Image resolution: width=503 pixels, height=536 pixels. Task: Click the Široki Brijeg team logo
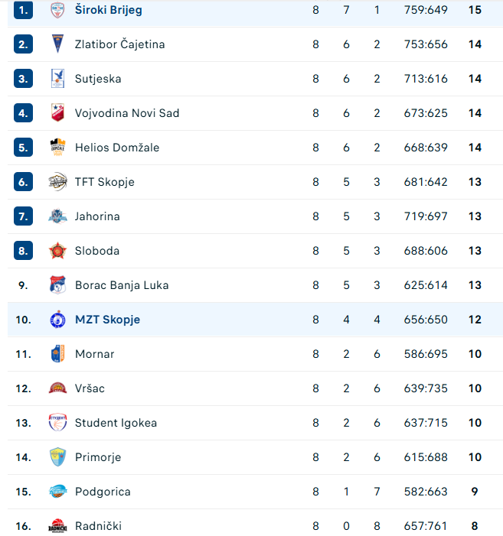pos(57,10)
